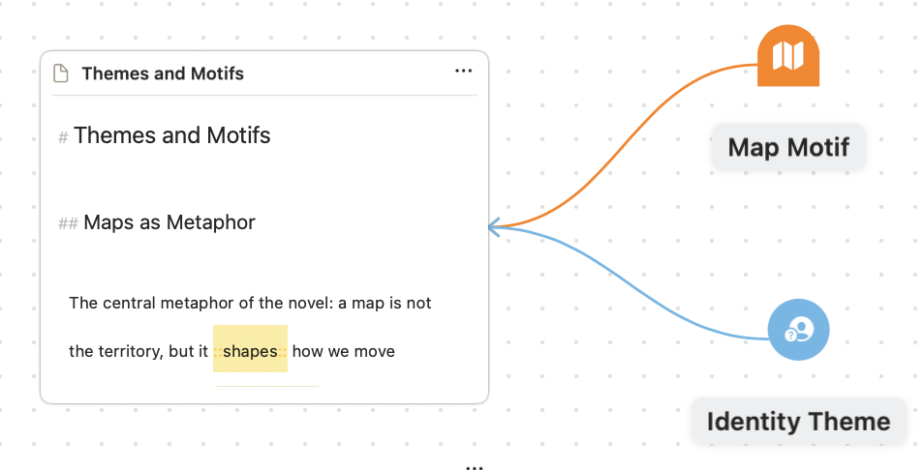Place cursor in the top-level Themes and Motifs heading
The width and height of the screenshot is (924, 470).
click(172, 135)
